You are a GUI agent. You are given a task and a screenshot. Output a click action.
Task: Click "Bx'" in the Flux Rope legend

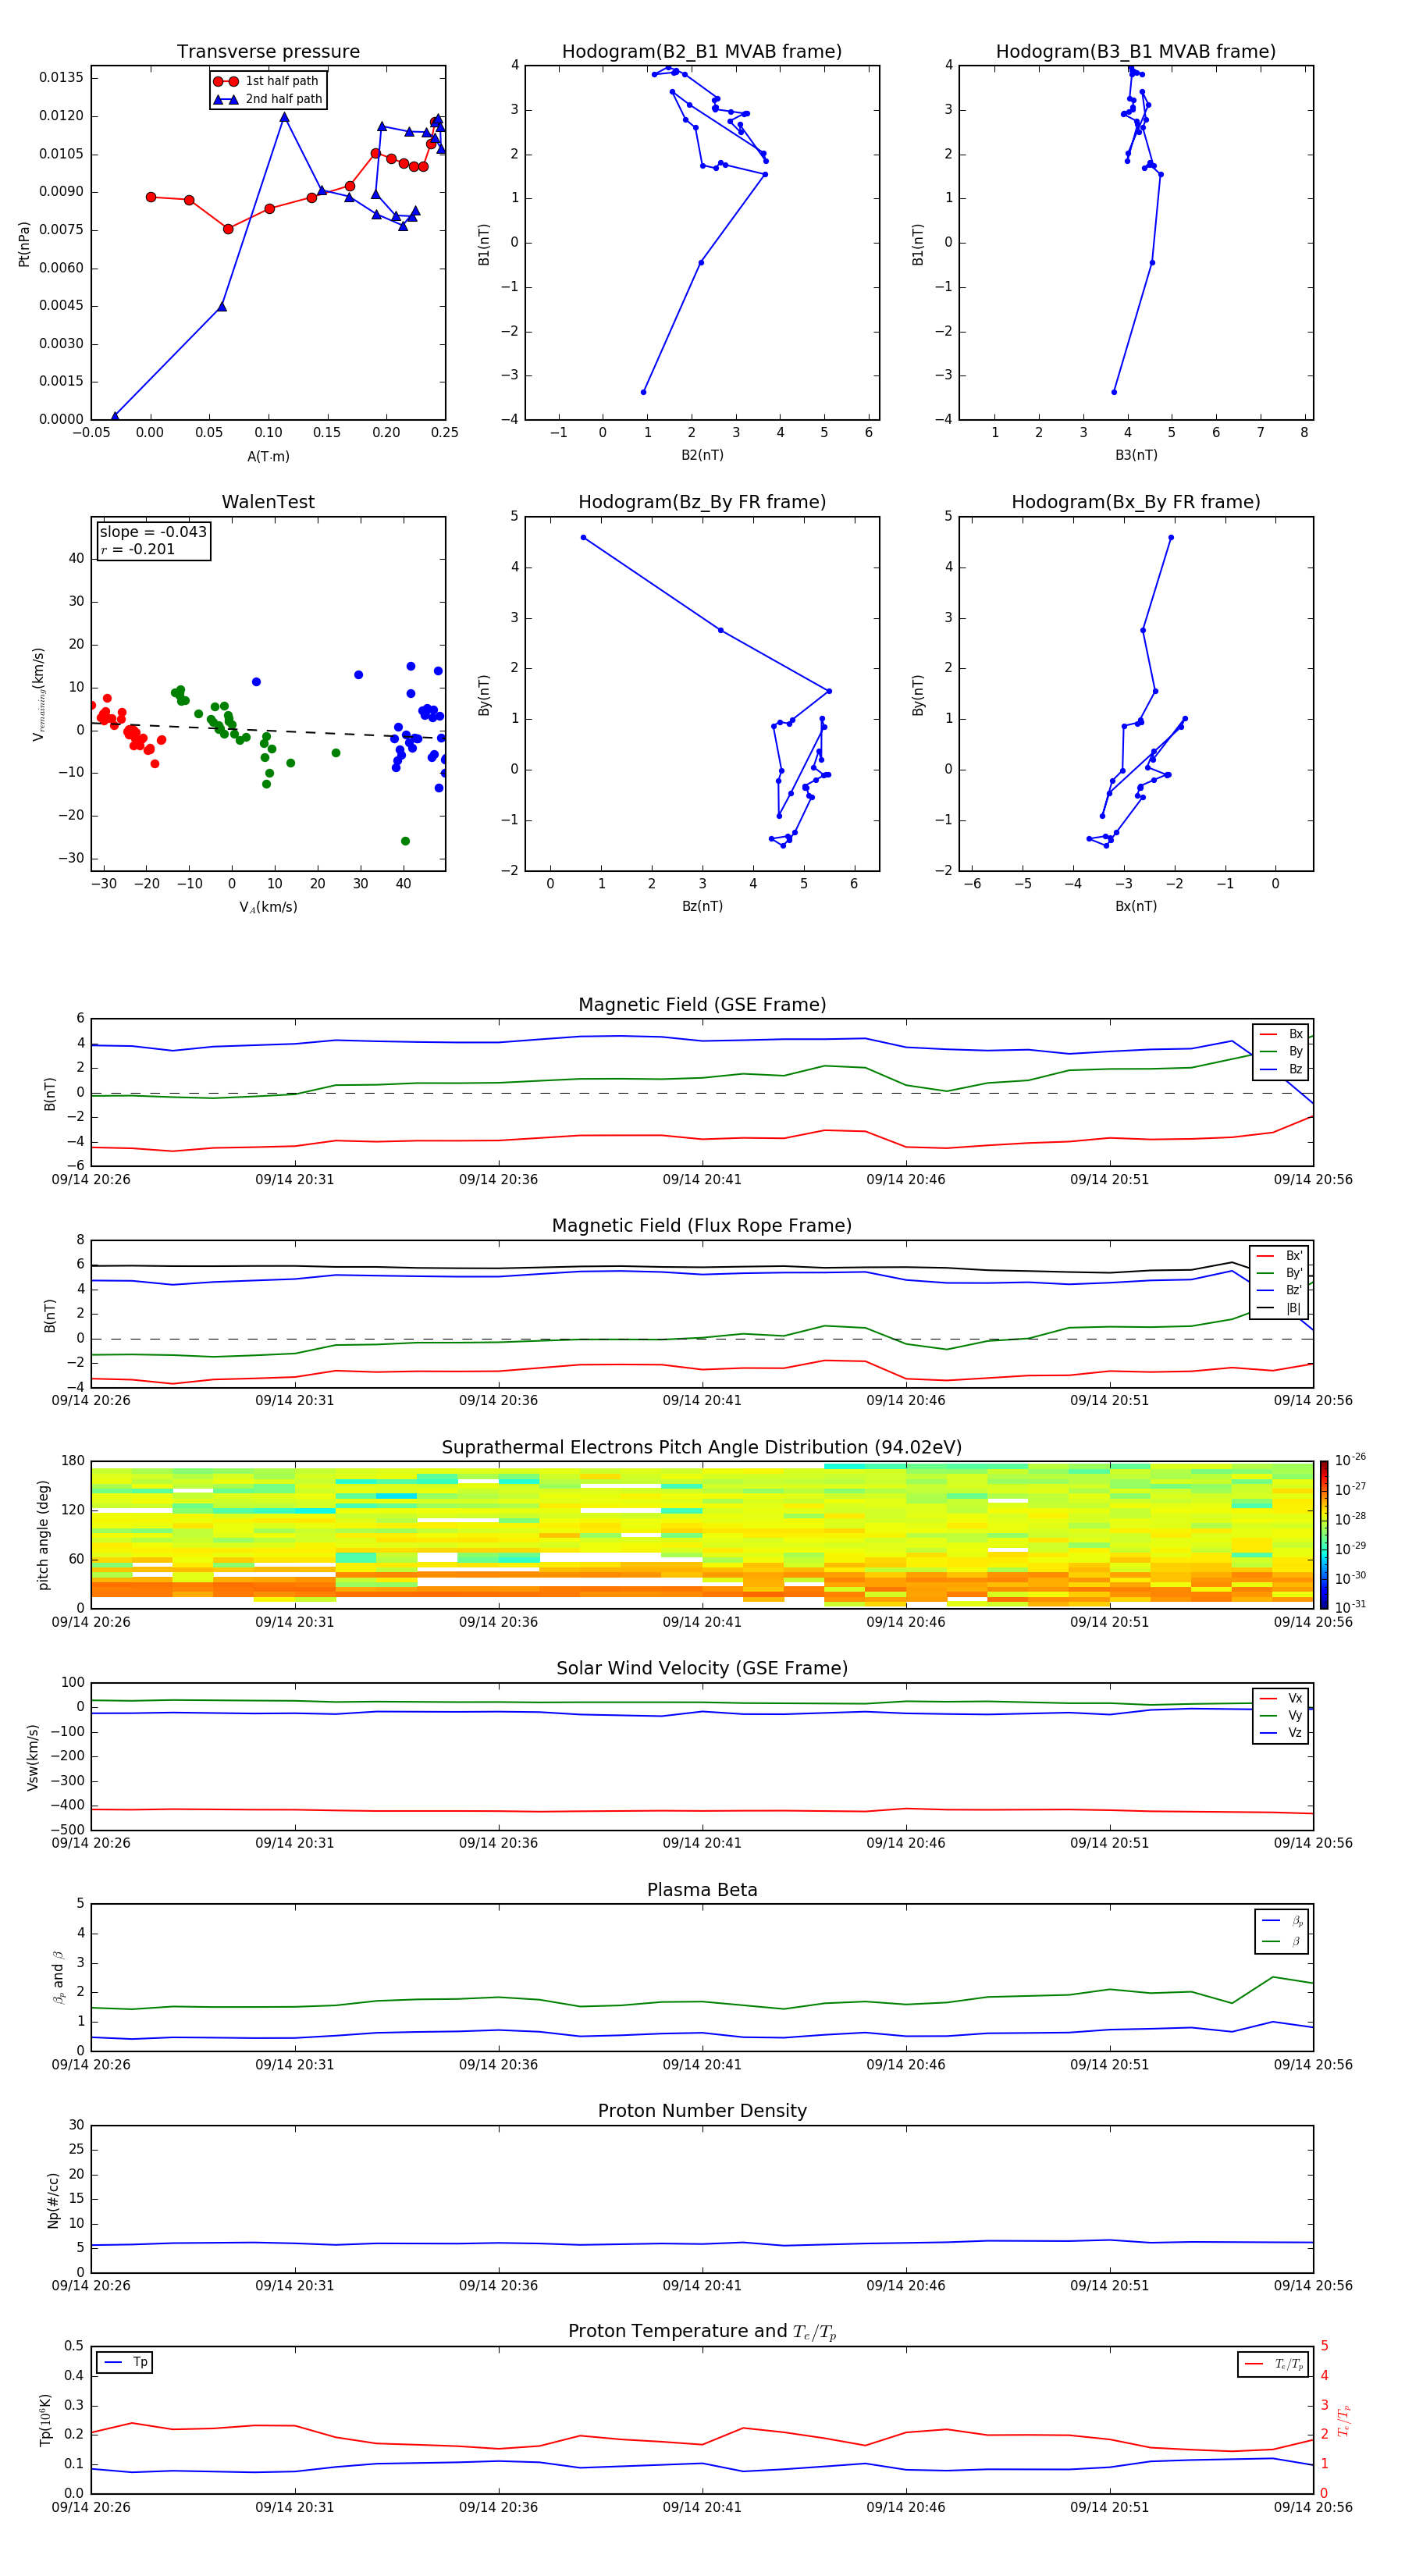click(1294, 1256)
